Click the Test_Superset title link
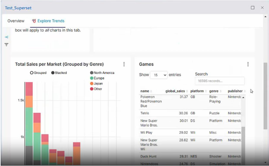 tap(18, 8)
